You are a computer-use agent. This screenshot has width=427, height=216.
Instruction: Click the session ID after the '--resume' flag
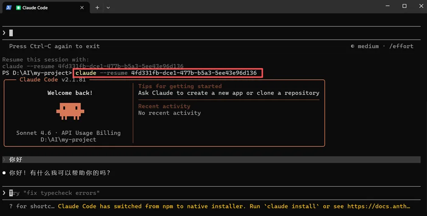(194, 73)
